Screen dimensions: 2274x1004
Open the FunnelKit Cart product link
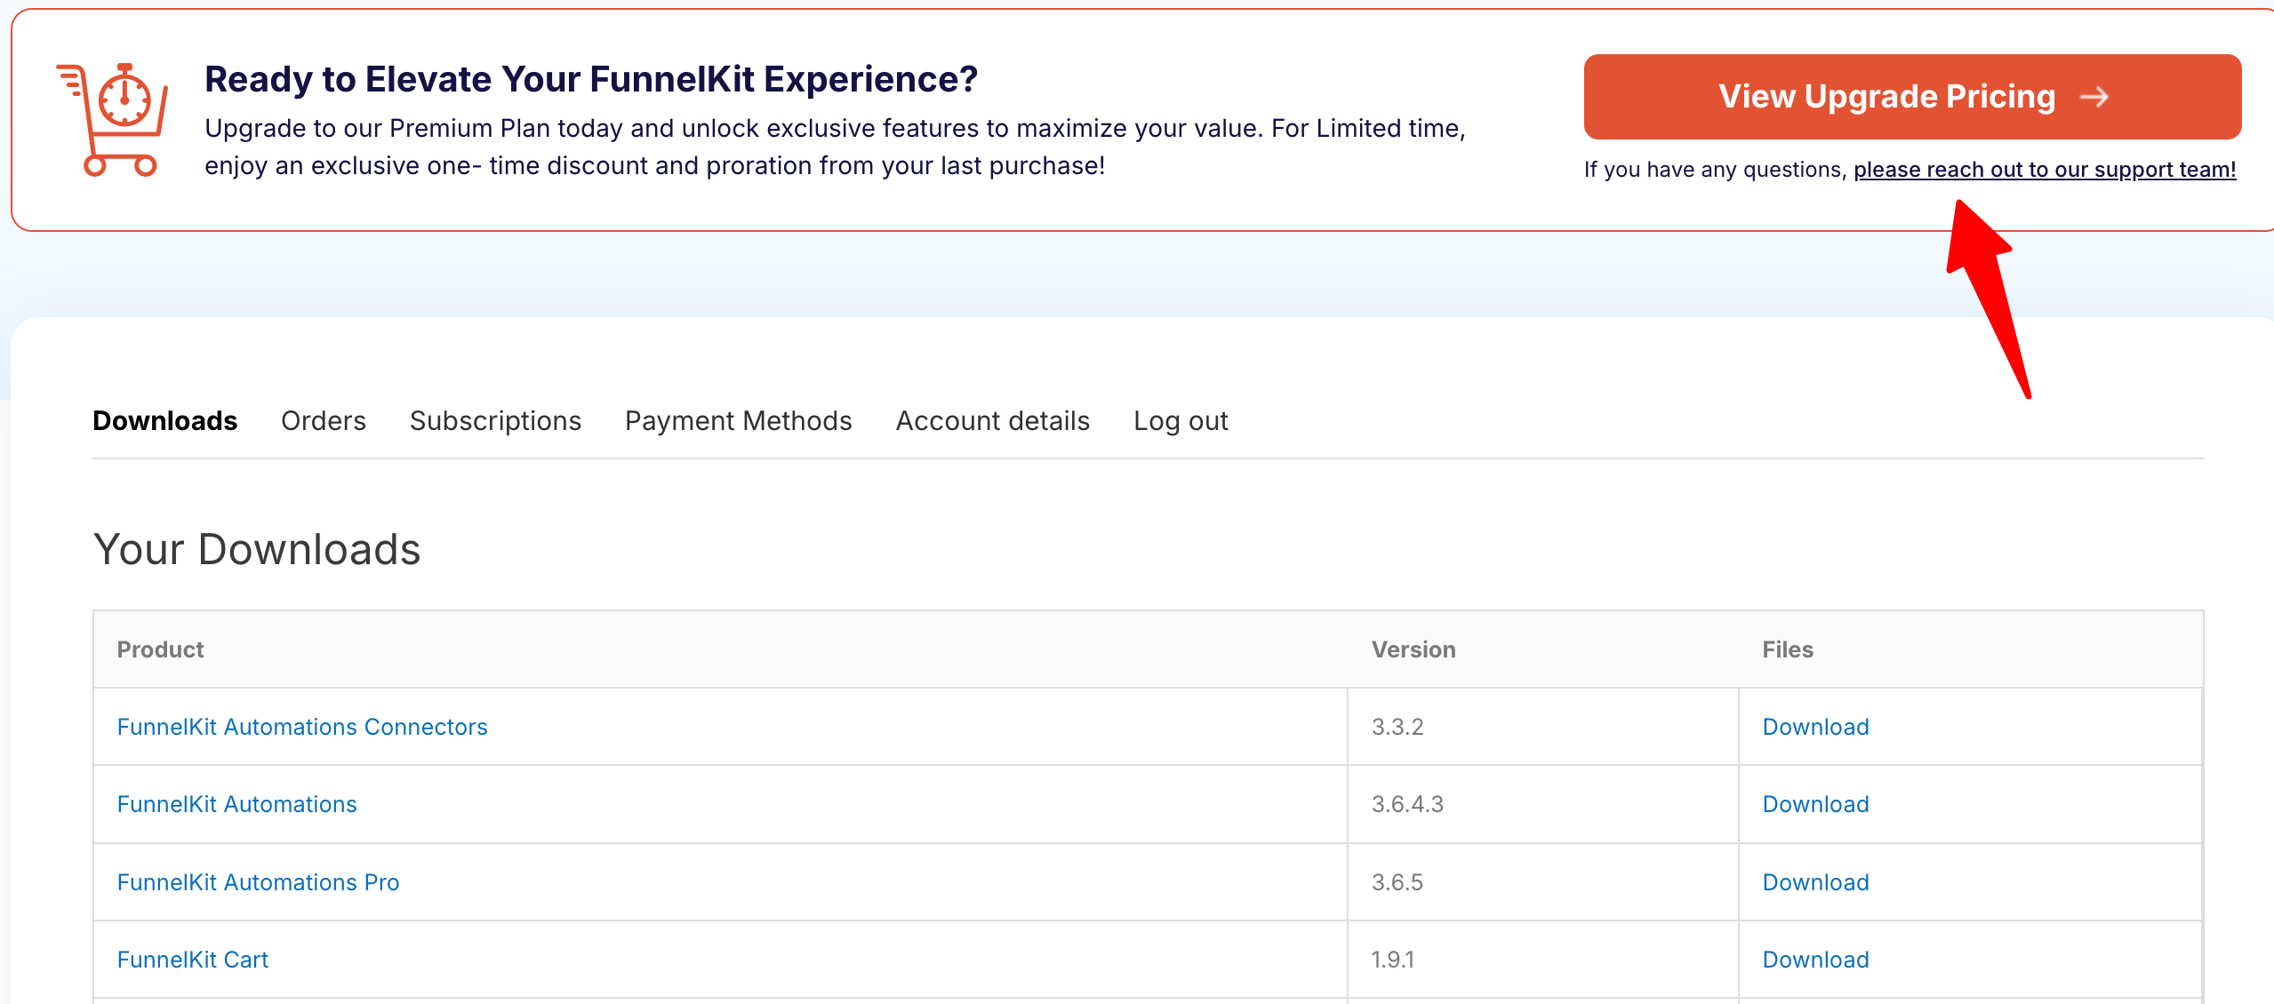pyautogui.click(x=192, y=960)
